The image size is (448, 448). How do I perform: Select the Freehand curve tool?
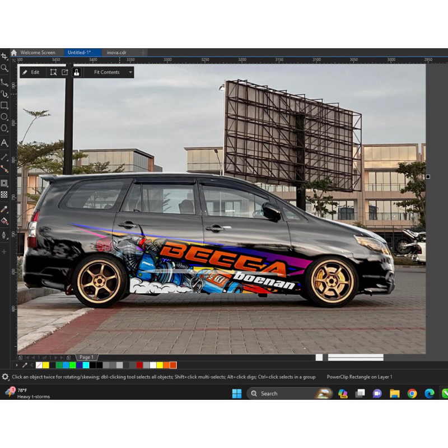tap(4, 82)
